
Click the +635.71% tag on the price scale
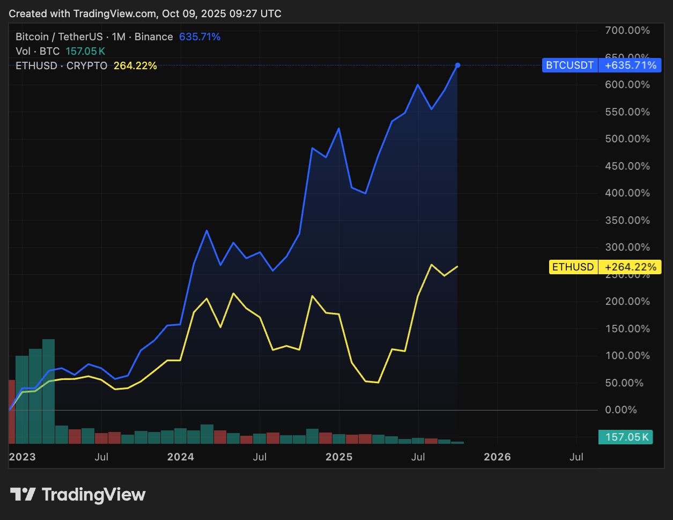(x=630, y=65)
